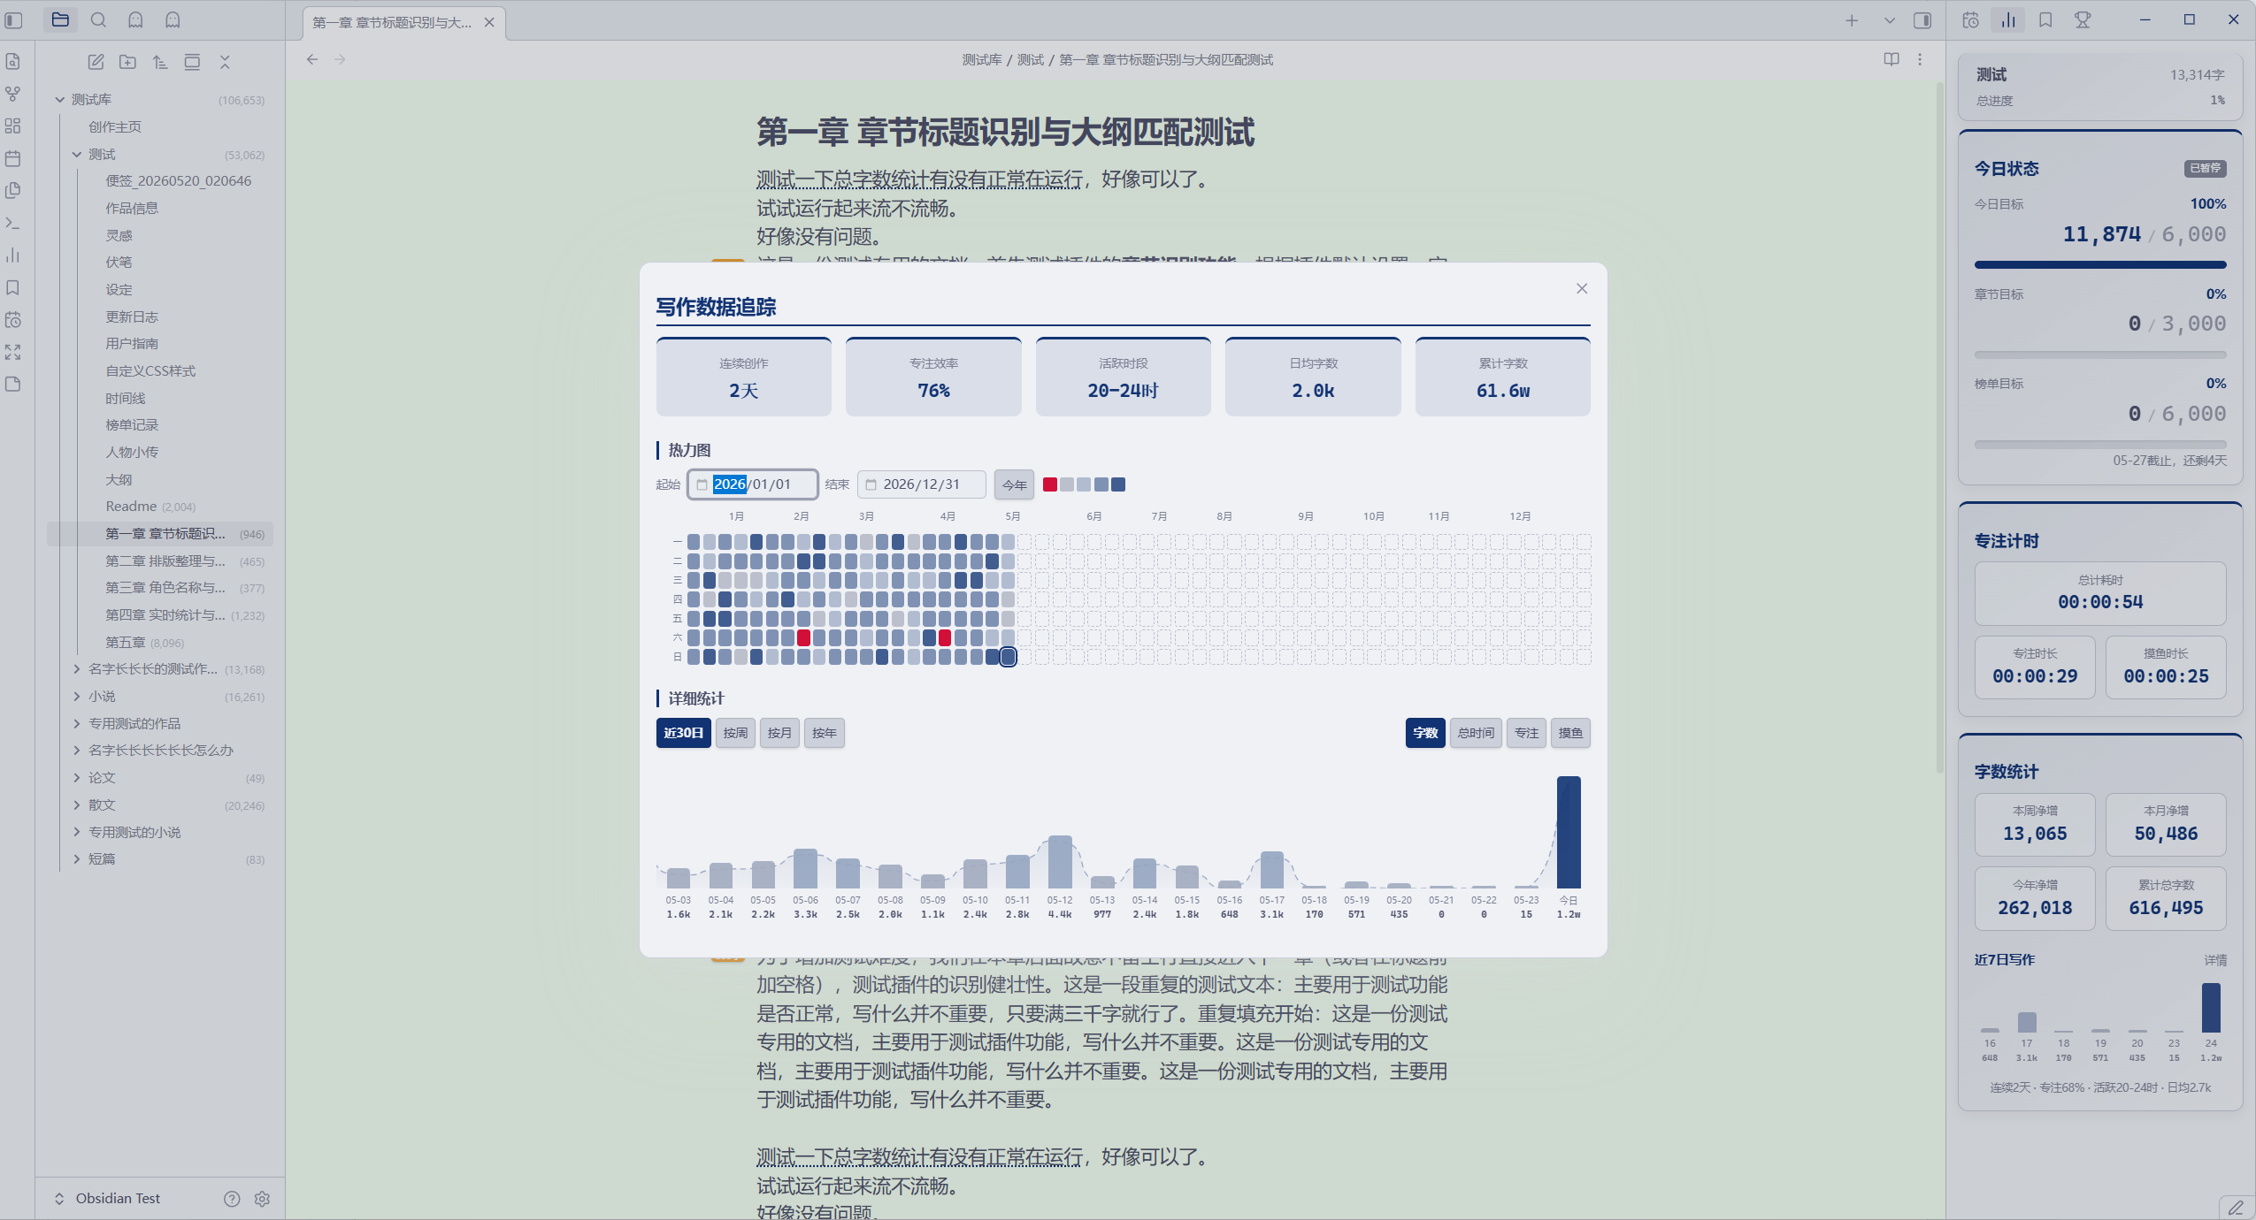The width and height of the screenshot is (2256, 1220).
Task: Switch chart range to 按月
Action: (779, 733)
